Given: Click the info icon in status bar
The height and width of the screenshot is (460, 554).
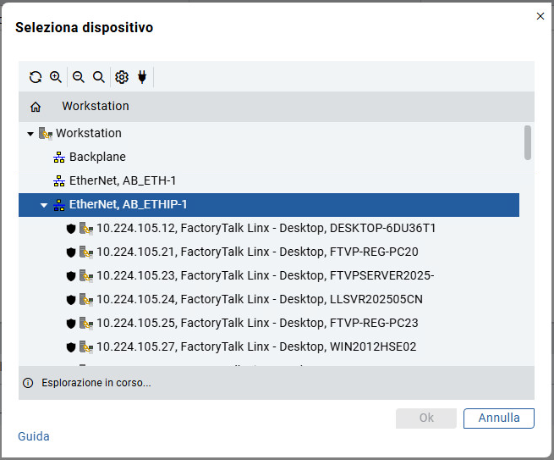Looking at the screenshot, I should (x=28, y=383).
